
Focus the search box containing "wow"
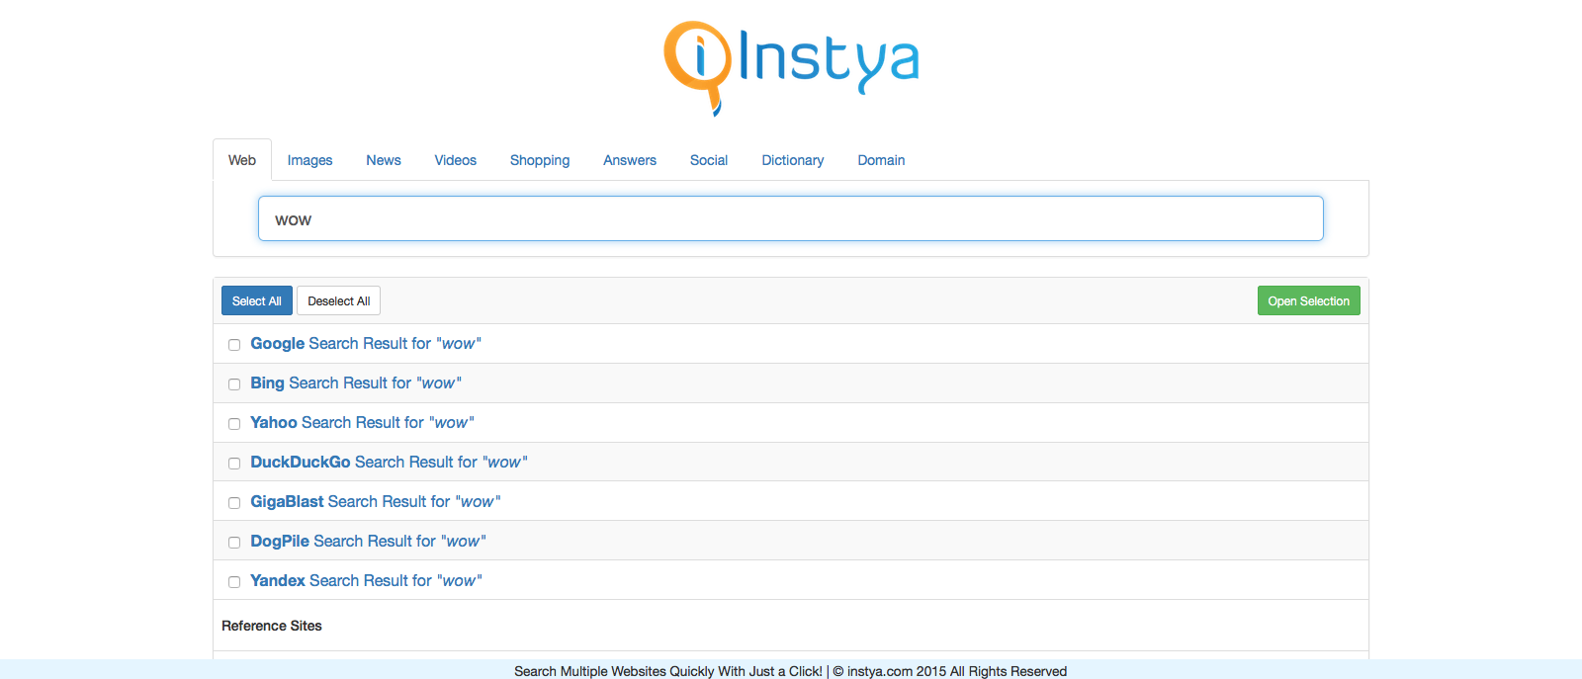pos(791,218)
